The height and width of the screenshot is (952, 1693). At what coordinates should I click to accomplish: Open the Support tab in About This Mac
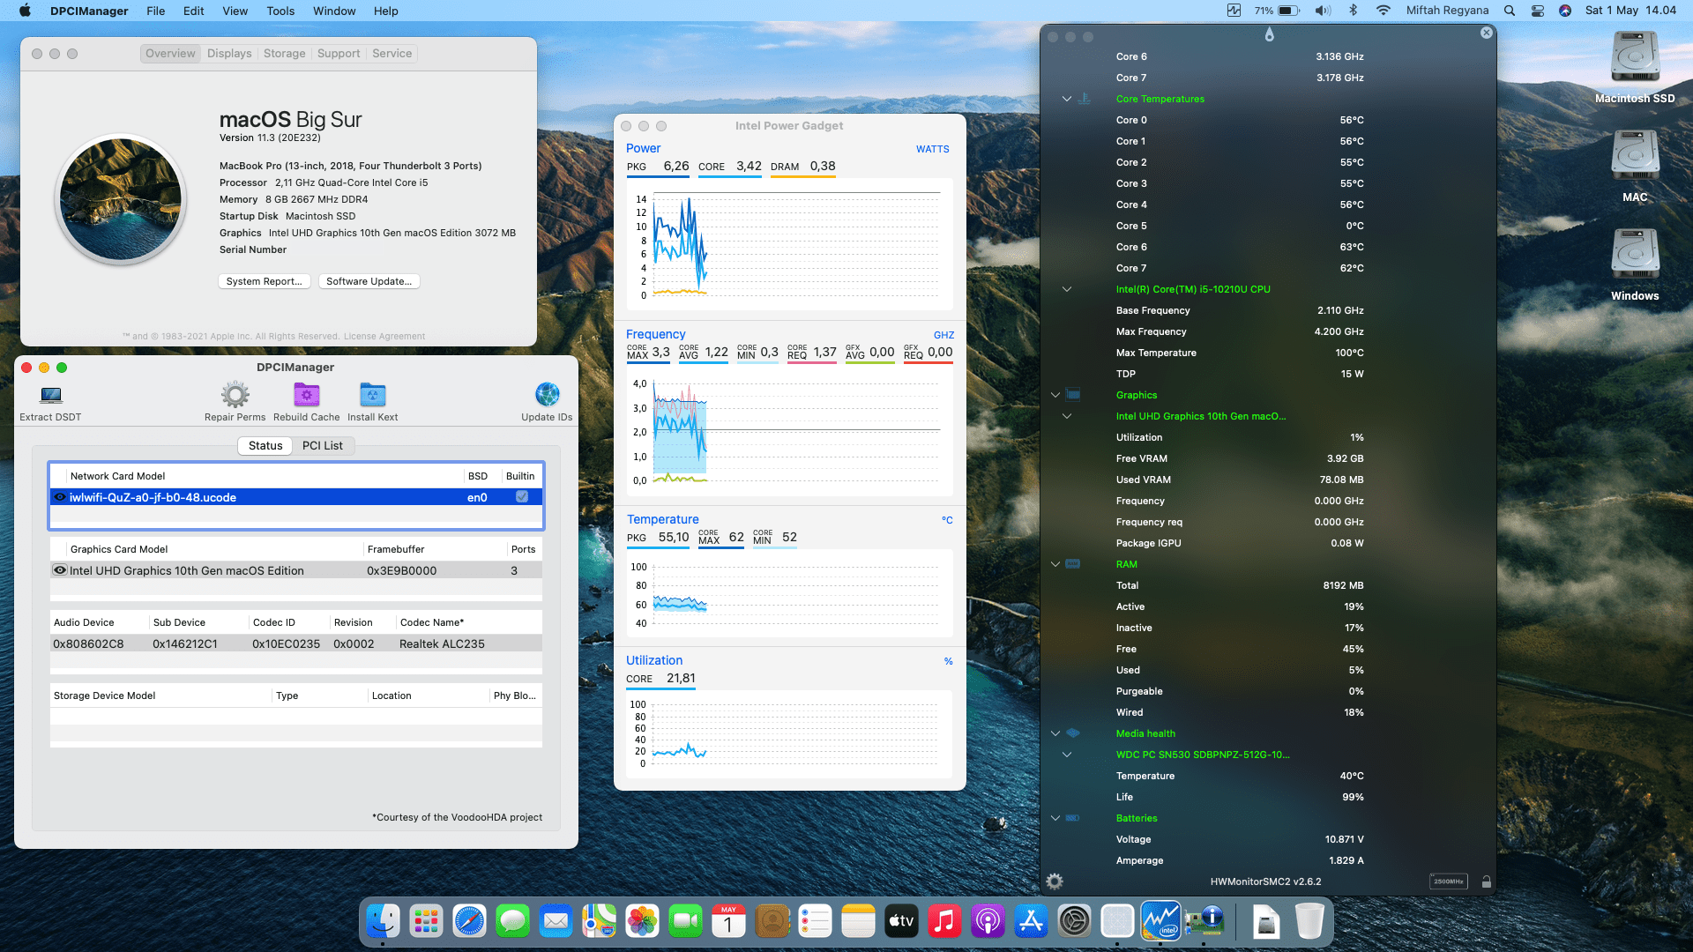point(339,54)
